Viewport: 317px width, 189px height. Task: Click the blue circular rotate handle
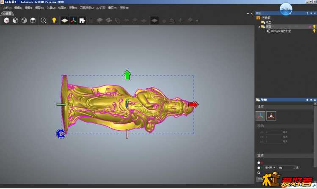61,134
